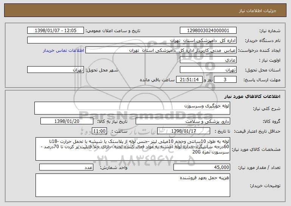Click the label تاریخ نیاز به کالا

point(112,121)
